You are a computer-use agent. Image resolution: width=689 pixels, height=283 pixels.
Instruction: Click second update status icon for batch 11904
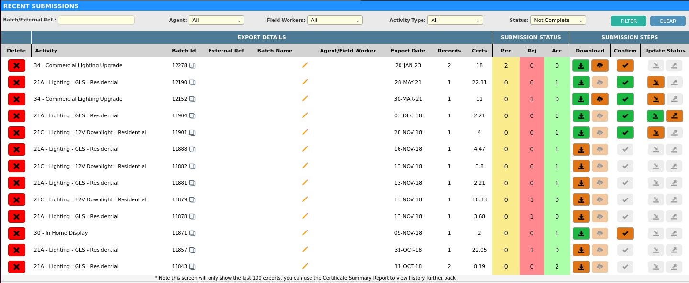(x=674, y=116)
